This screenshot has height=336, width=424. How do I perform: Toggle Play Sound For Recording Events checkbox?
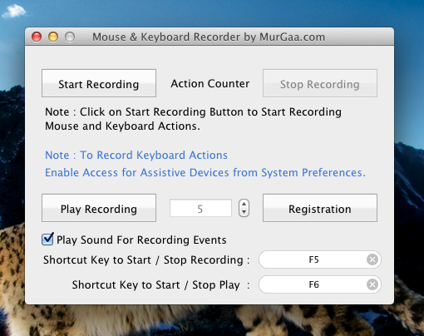(x=47, y=240)
